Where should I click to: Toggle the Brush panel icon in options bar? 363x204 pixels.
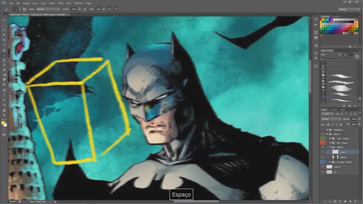point(25,9)
